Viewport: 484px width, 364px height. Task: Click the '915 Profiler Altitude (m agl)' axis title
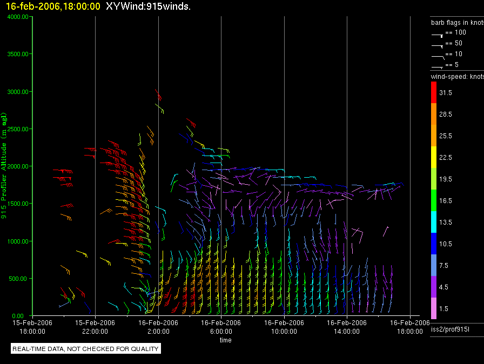tap(4, 166)
